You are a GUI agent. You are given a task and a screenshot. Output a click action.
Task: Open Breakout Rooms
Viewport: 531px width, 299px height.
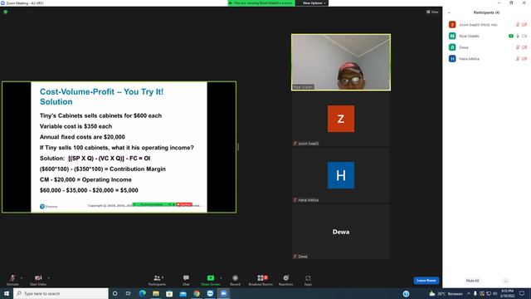coord(261,280)
